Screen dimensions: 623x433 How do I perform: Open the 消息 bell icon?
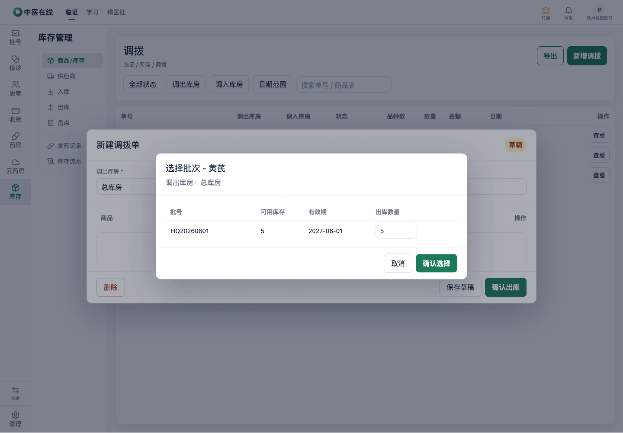[568, 13]
